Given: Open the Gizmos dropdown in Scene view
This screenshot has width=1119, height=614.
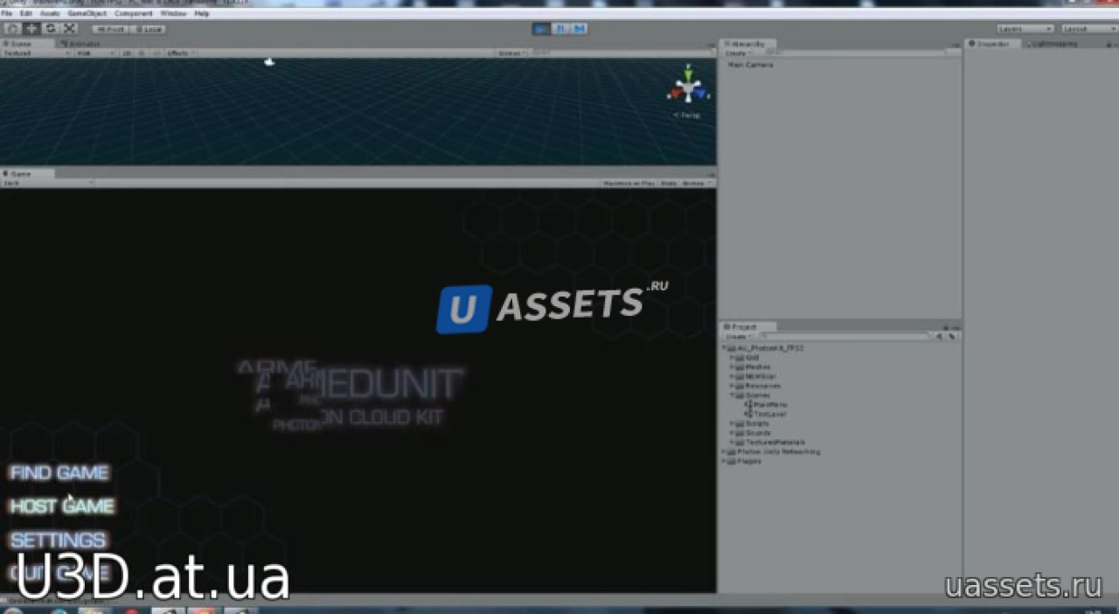Looking at the screenshot, I should coord(511,53).
